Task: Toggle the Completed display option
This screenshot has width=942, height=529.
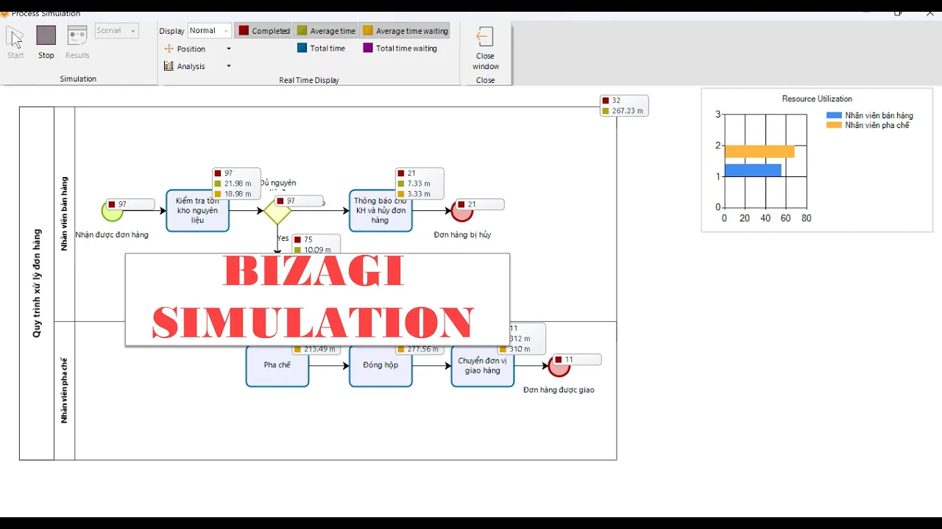Action: (x=263, y=31)
